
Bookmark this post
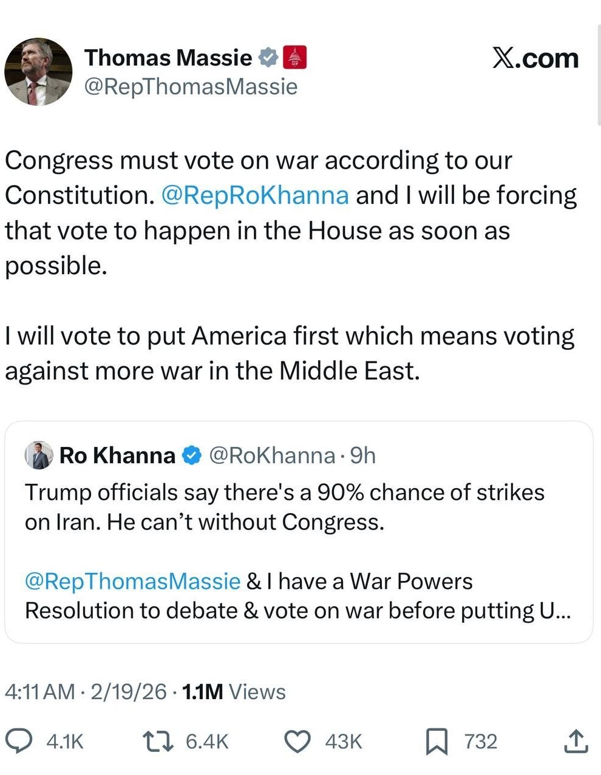click(436, 741)
